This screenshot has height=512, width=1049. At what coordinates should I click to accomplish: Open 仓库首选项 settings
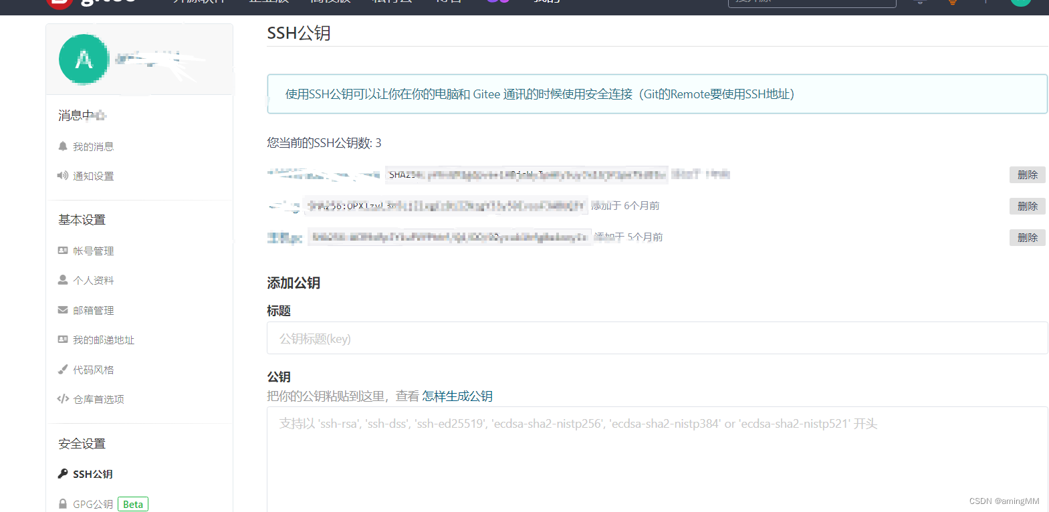click(98, 399)
